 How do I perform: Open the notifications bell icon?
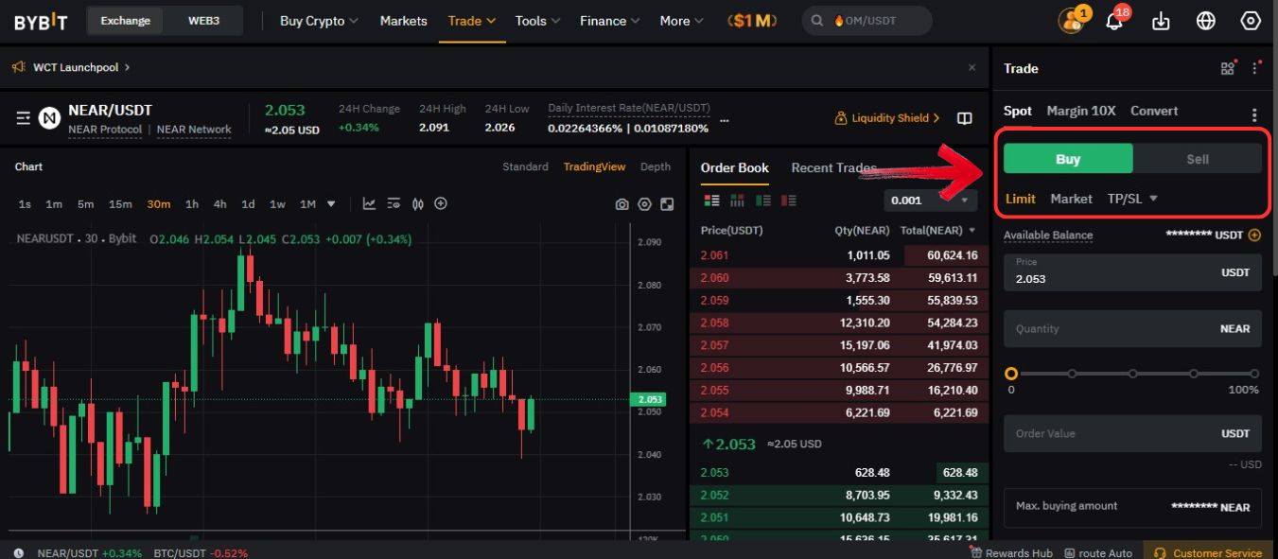[1114, 21]
